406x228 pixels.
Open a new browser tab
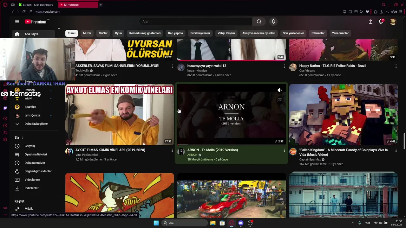click(101, 5)
